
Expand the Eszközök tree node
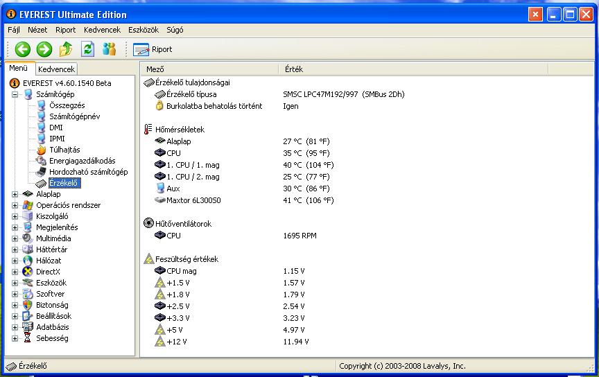click(x=15, y=283)
